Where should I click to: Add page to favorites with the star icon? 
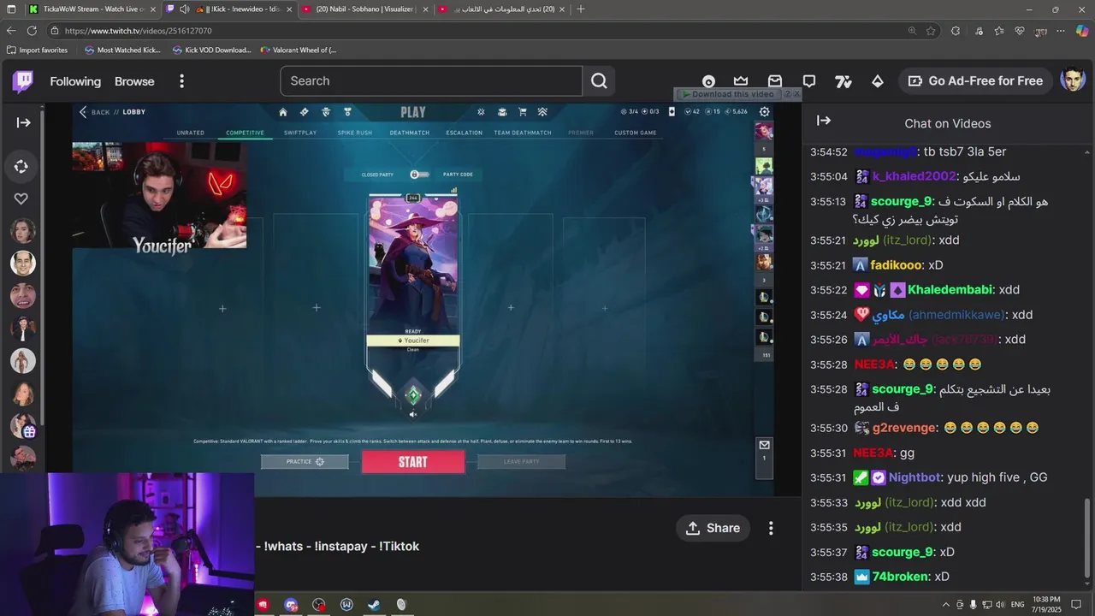click(931, 31)
